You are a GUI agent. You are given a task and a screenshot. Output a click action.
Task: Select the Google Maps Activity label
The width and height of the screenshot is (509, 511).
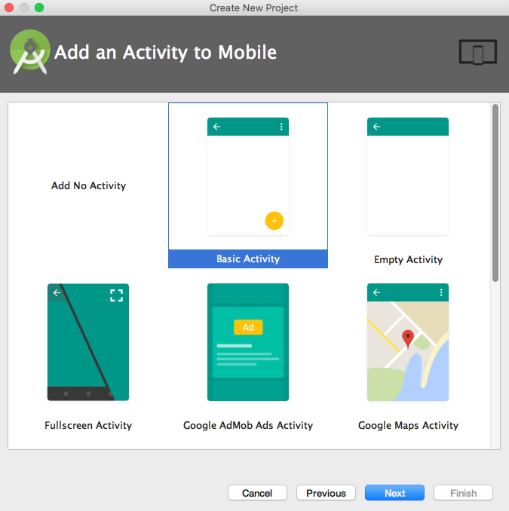click(408, 425)
